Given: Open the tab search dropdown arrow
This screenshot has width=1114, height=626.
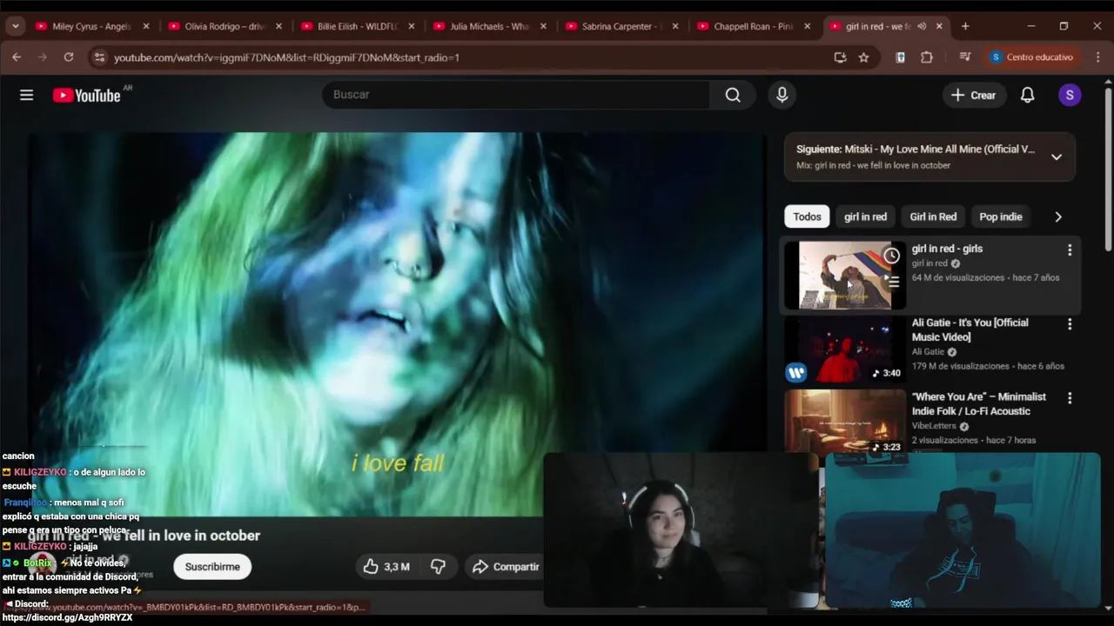Looking at the screenshot, I should (x=15, y=26).
